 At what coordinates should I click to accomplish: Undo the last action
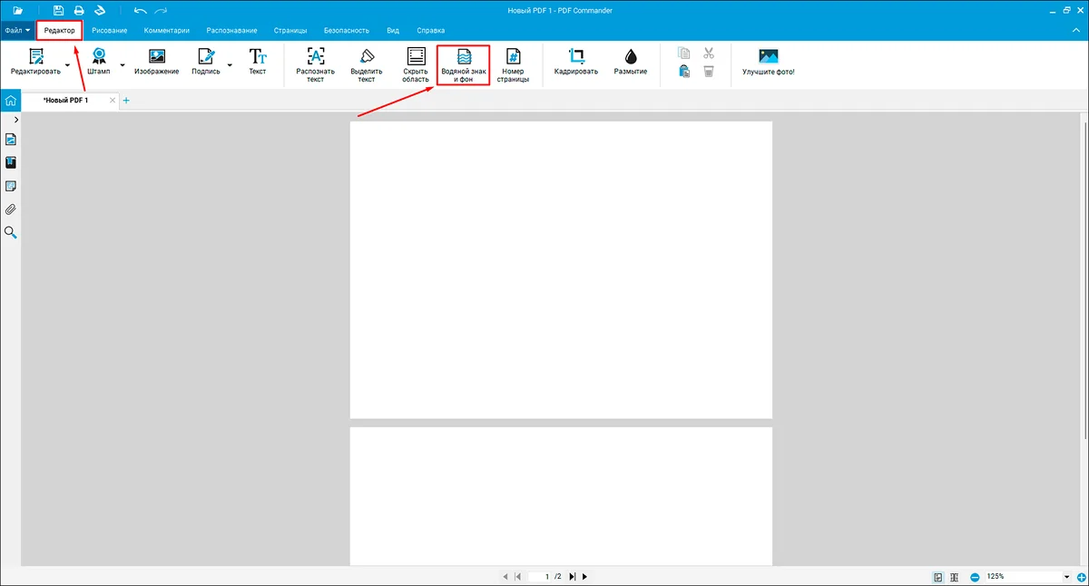[140, 10]
